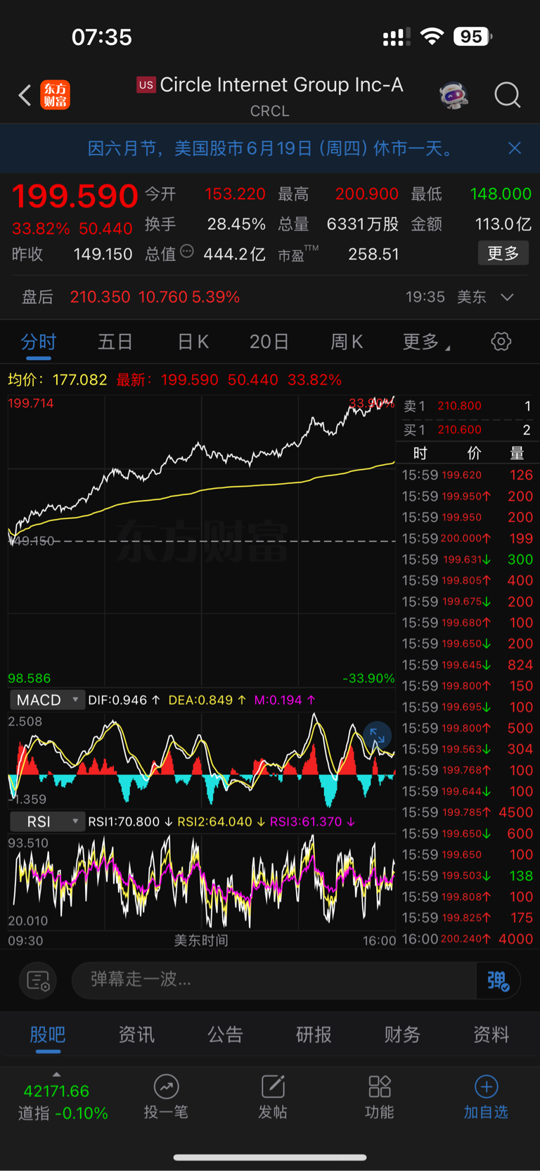The height and width of the screenshot is (1171, 540).
Task: Open the robot assistant icon
Action: (454, 95)
